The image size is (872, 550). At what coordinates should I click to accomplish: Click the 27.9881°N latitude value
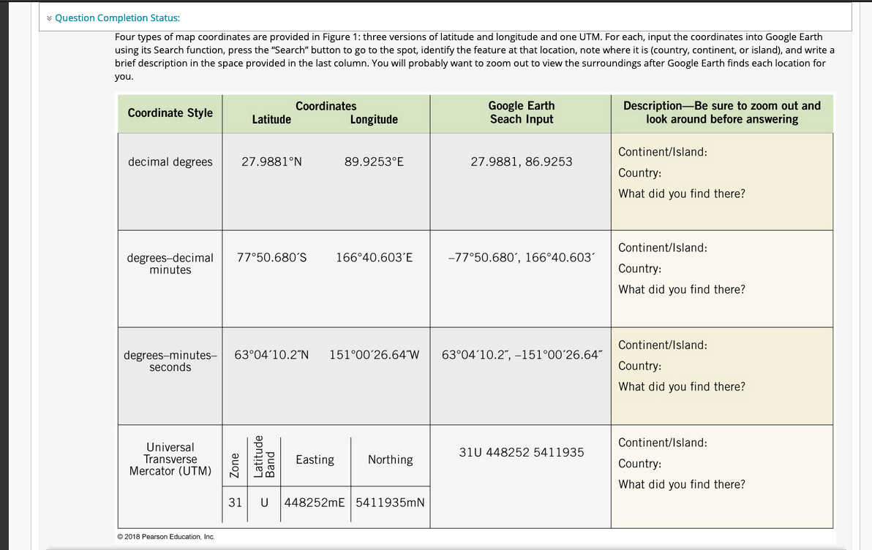(271, 162)
